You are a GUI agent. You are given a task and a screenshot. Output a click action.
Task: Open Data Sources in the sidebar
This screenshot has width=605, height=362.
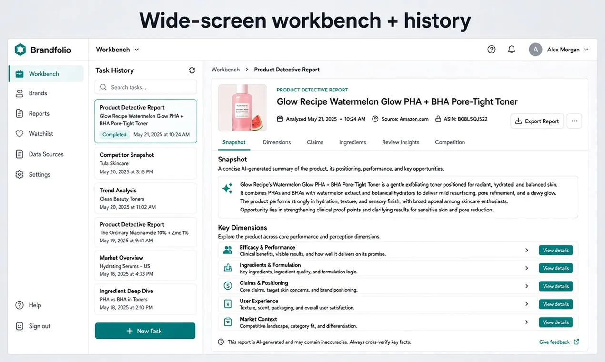(x=46, y=154)
